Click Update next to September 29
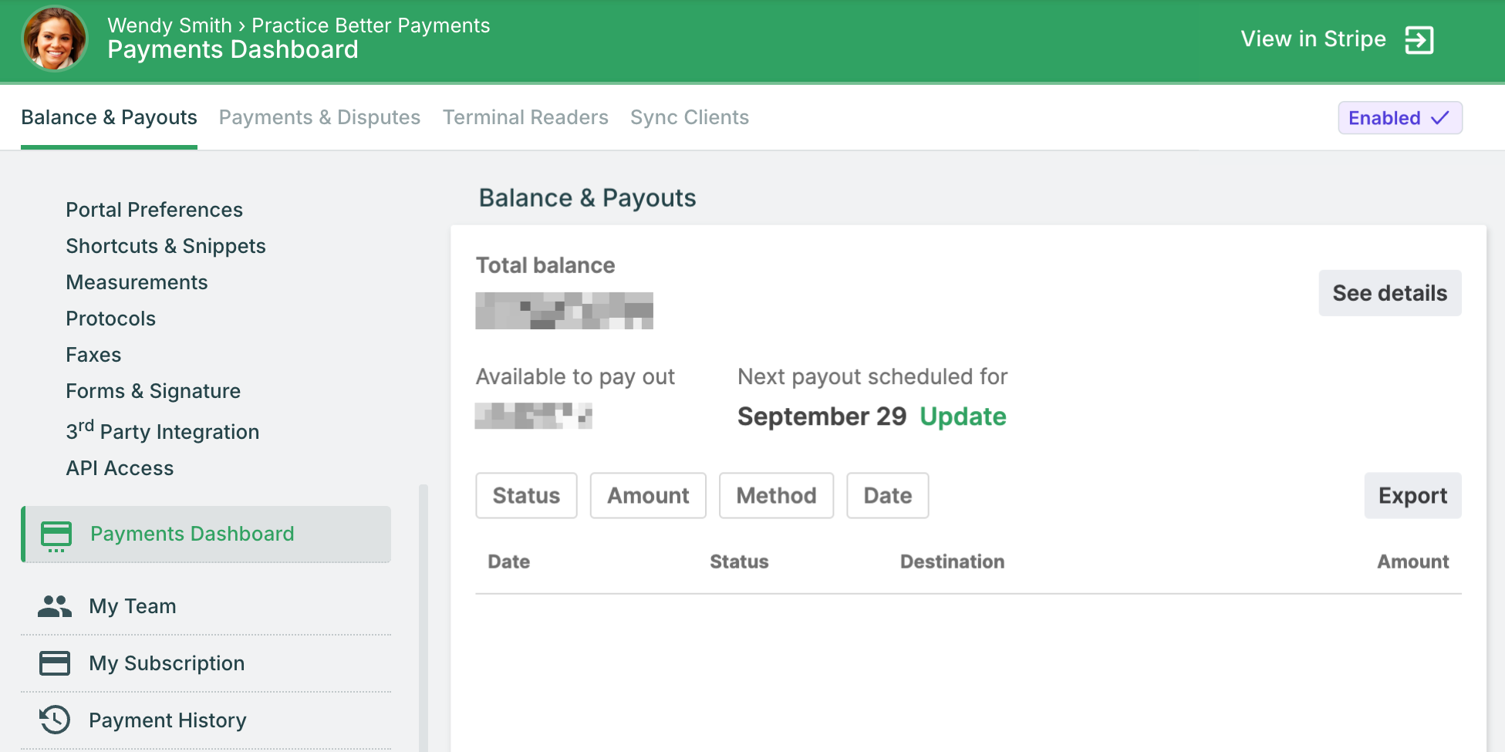Image resolution: width=1505 pixels, height=752 pixels. [963, 416]
